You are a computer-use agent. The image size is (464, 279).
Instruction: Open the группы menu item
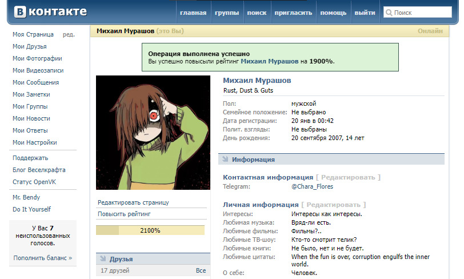(x=227, y=13)
